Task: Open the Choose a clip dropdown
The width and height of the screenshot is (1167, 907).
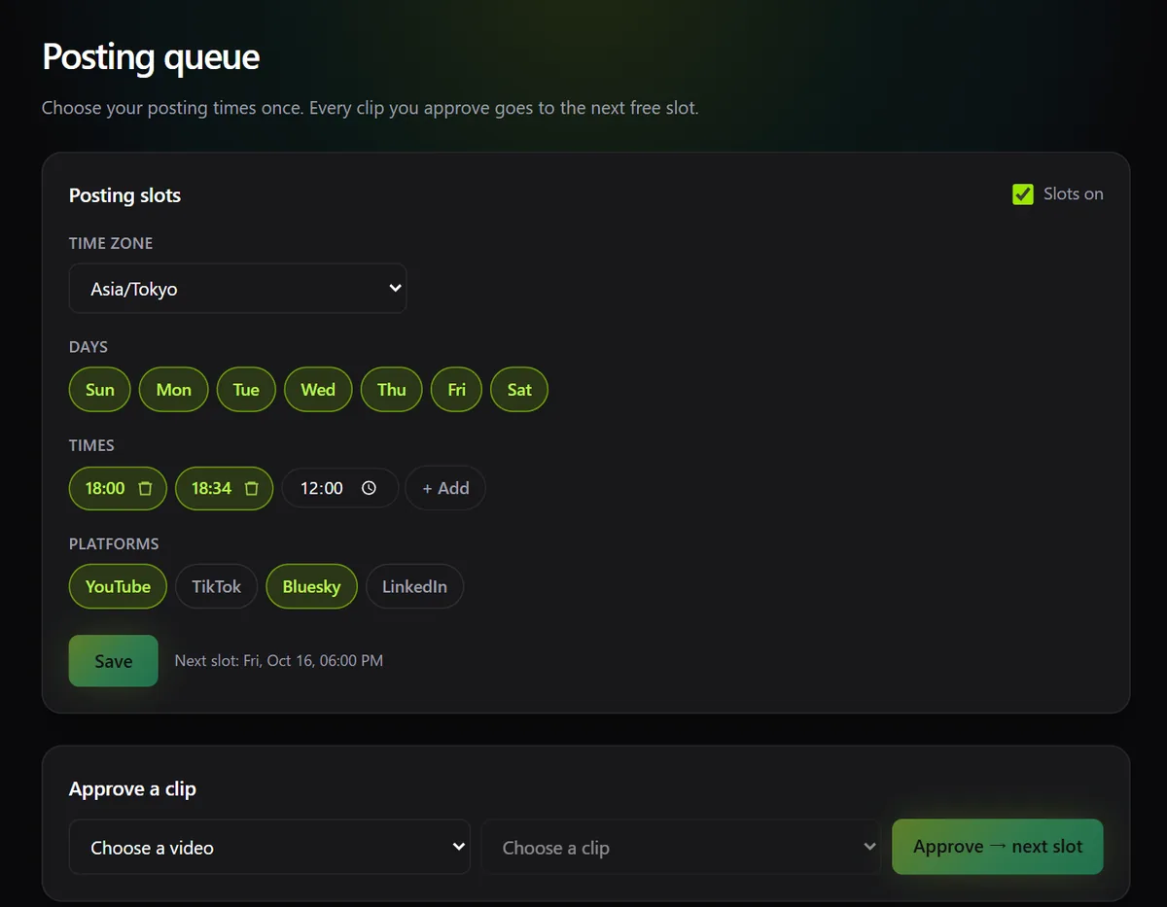Action: click(x=681, y=848)
